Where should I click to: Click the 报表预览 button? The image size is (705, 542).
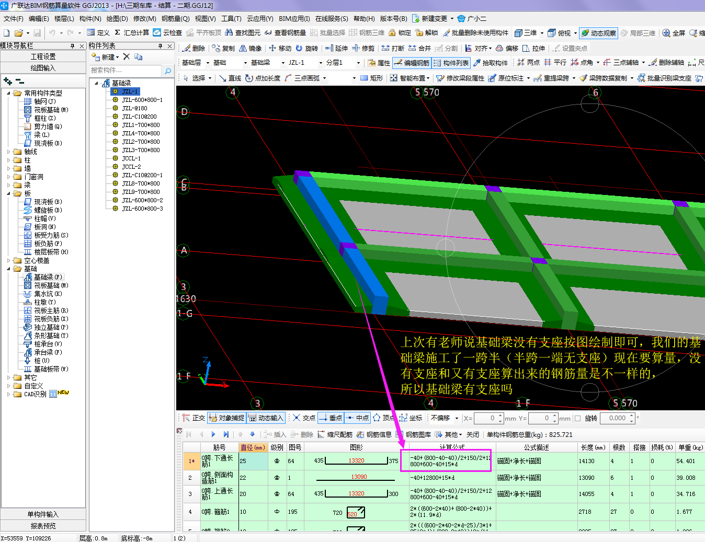coord(43,526)
